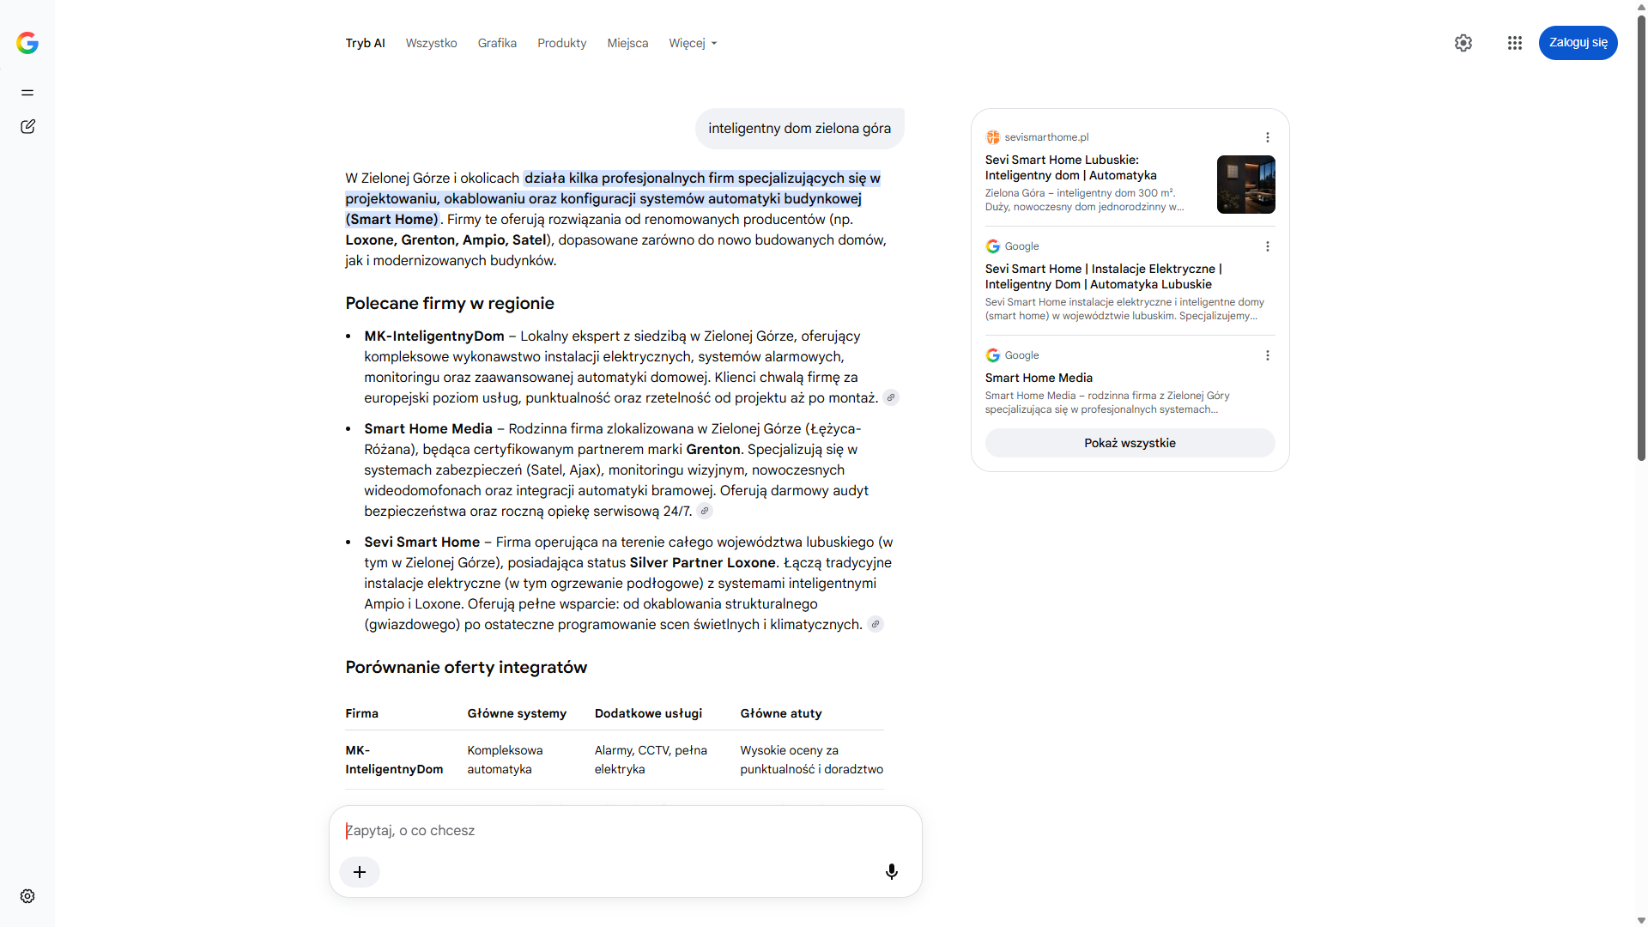Click table header 'Główne systemy'
The height and width of the screenshot is (927, 1648).
pos(517,713)
